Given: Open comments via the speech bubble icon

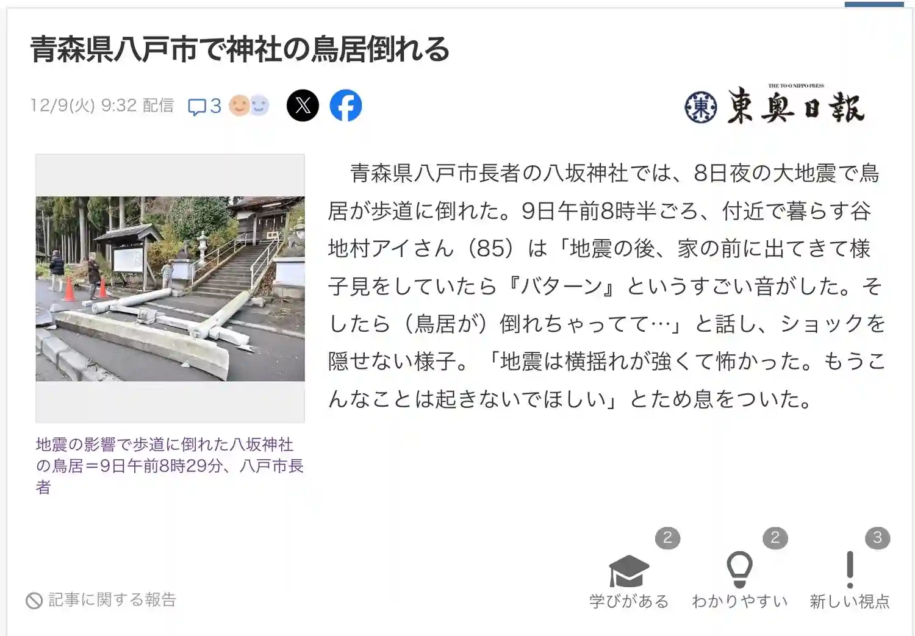Looking at the screenshot, I should click(196, 107).
